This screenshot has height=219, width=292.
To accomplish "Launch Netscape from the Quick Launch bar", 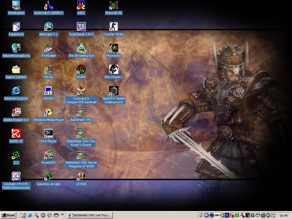I will (43, 215).
